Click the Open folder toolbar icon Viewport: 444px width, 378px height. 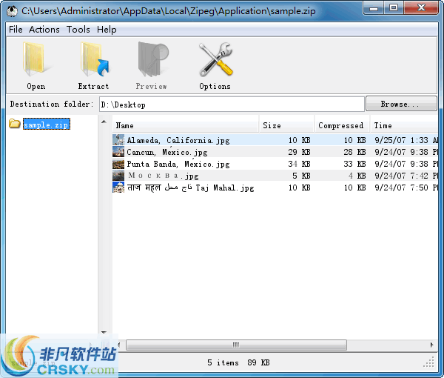(36, 59)
